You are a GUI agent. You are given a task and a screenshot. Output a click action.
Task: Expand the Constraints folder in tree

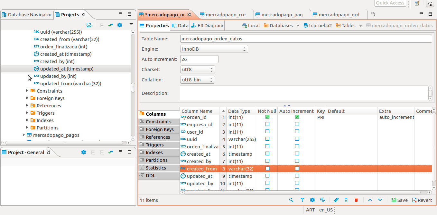27,91
